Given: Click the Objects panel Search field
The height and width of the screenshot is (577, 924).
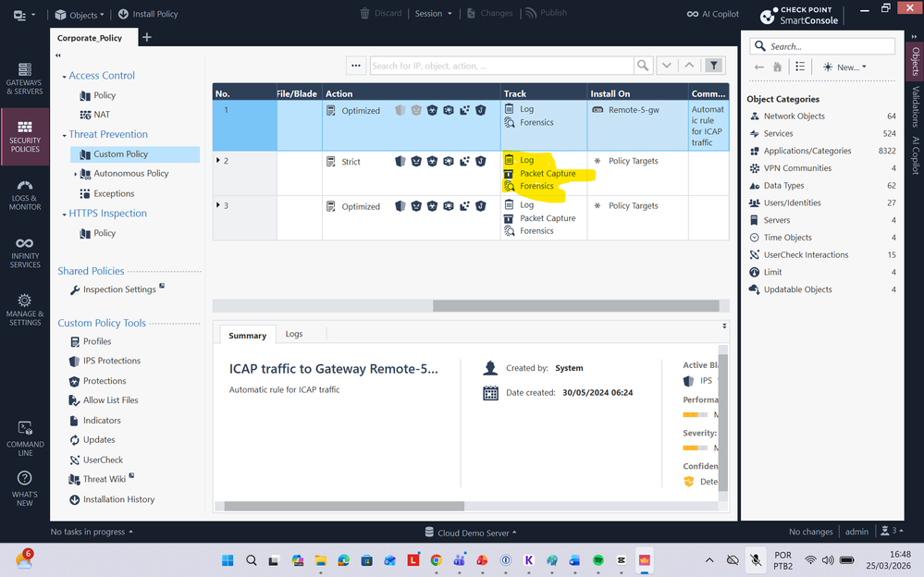Looking at the screenshot, I should coord(822,46).
